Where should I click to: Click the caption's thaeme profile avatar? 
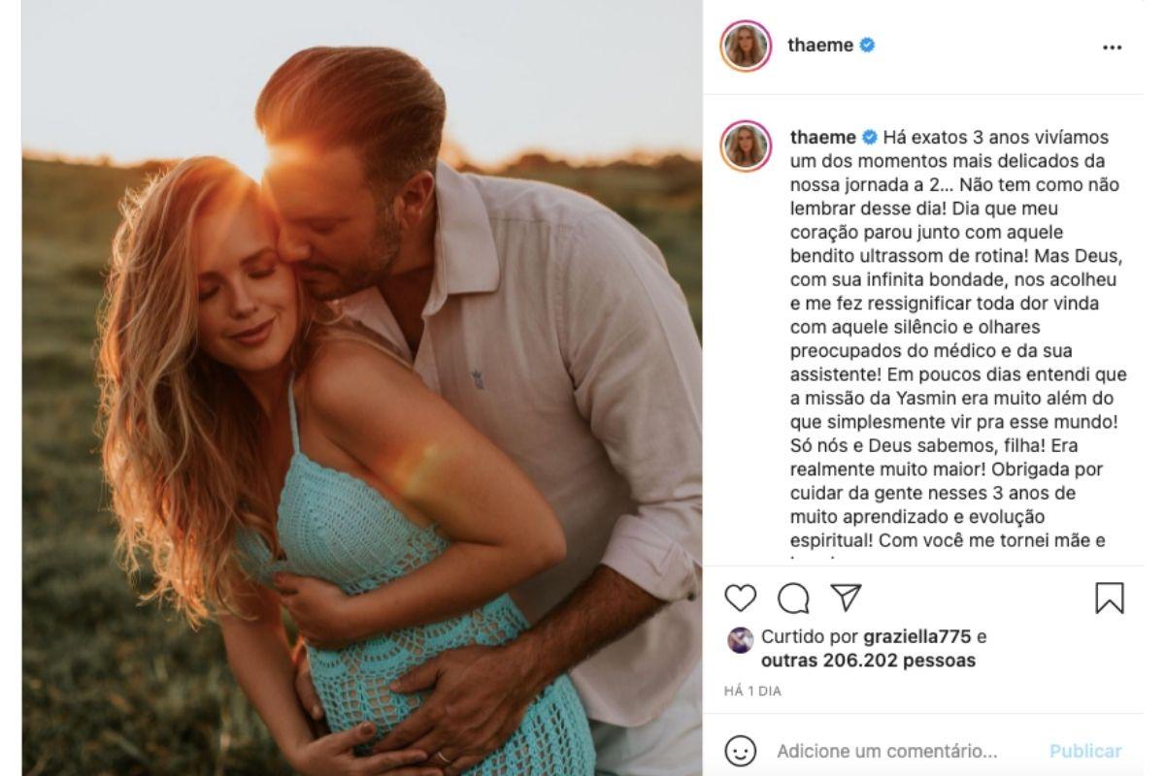coord(746,146)
